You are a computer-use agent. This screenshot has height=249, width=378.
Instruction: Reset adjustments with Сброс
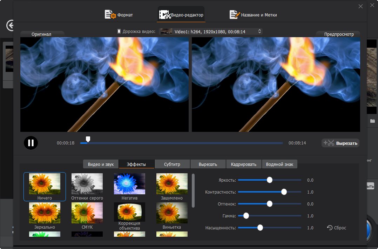click(337, 228)
